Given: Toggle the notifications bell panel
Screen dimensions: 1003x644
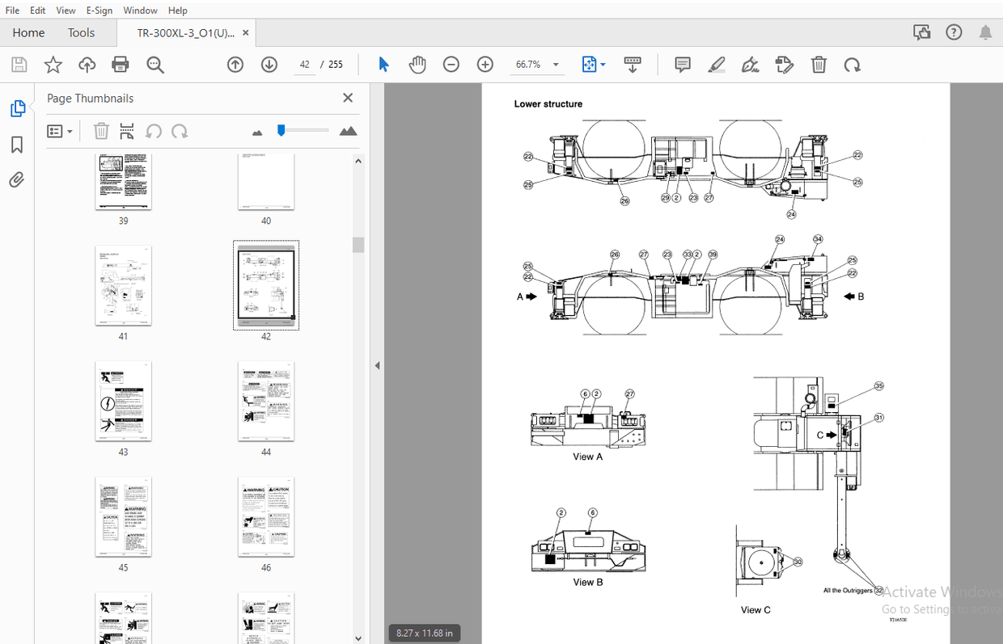Looking at the screenshot, I should coord(986,32).
